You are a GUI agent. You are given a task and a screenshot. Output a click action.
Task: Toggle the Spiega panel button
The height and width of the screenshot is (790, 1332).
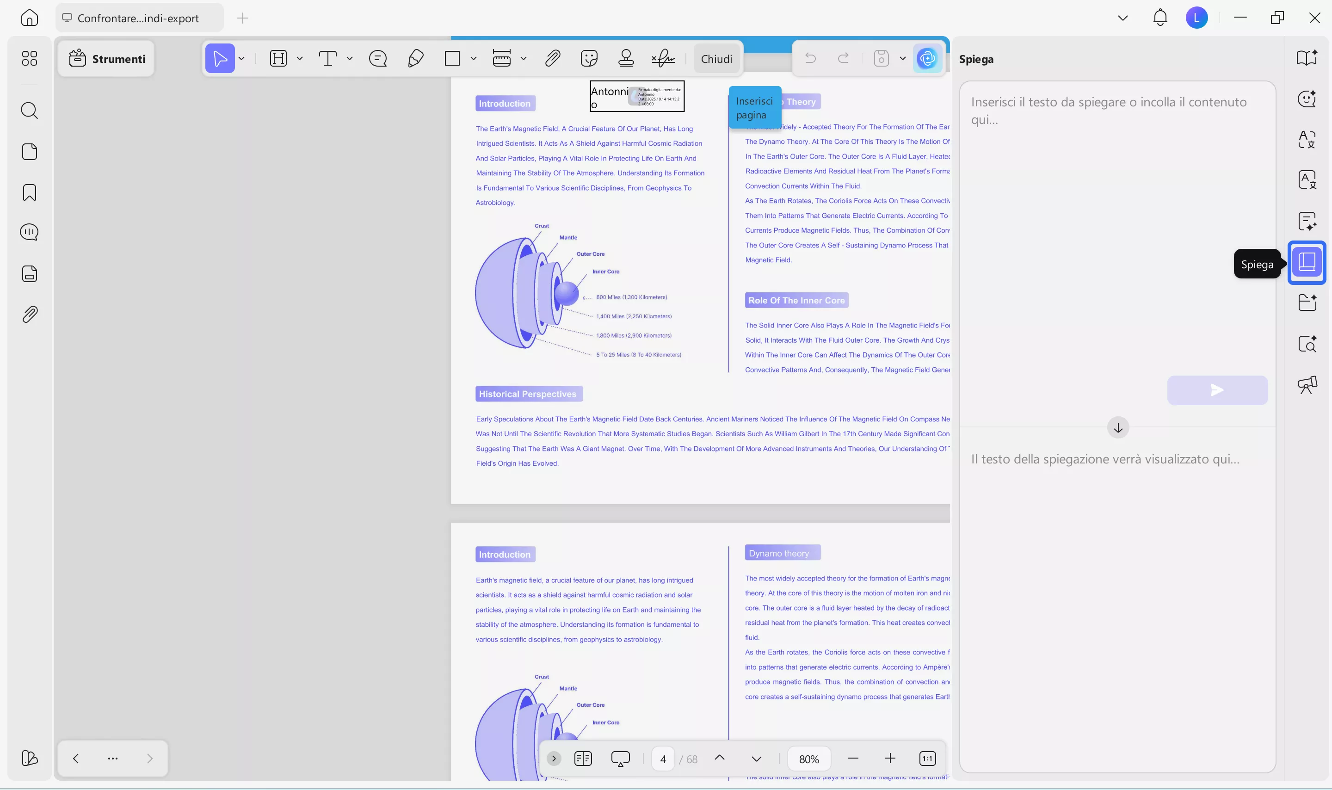1307,262
